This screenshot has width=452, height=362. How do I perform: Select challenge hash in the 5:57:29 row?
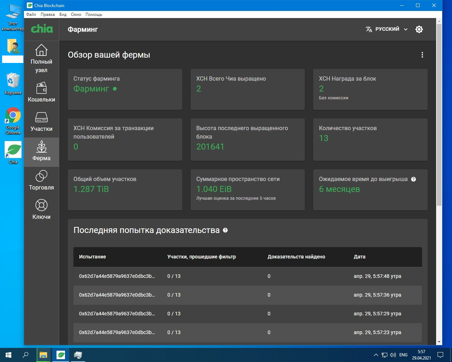click(117, 314)
